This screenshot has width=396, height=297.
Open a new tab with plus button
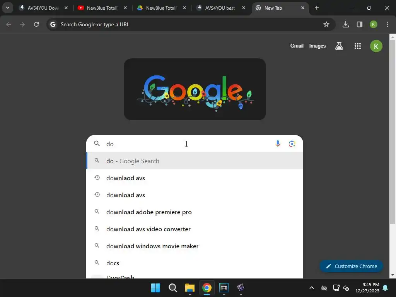coord(316,8)
